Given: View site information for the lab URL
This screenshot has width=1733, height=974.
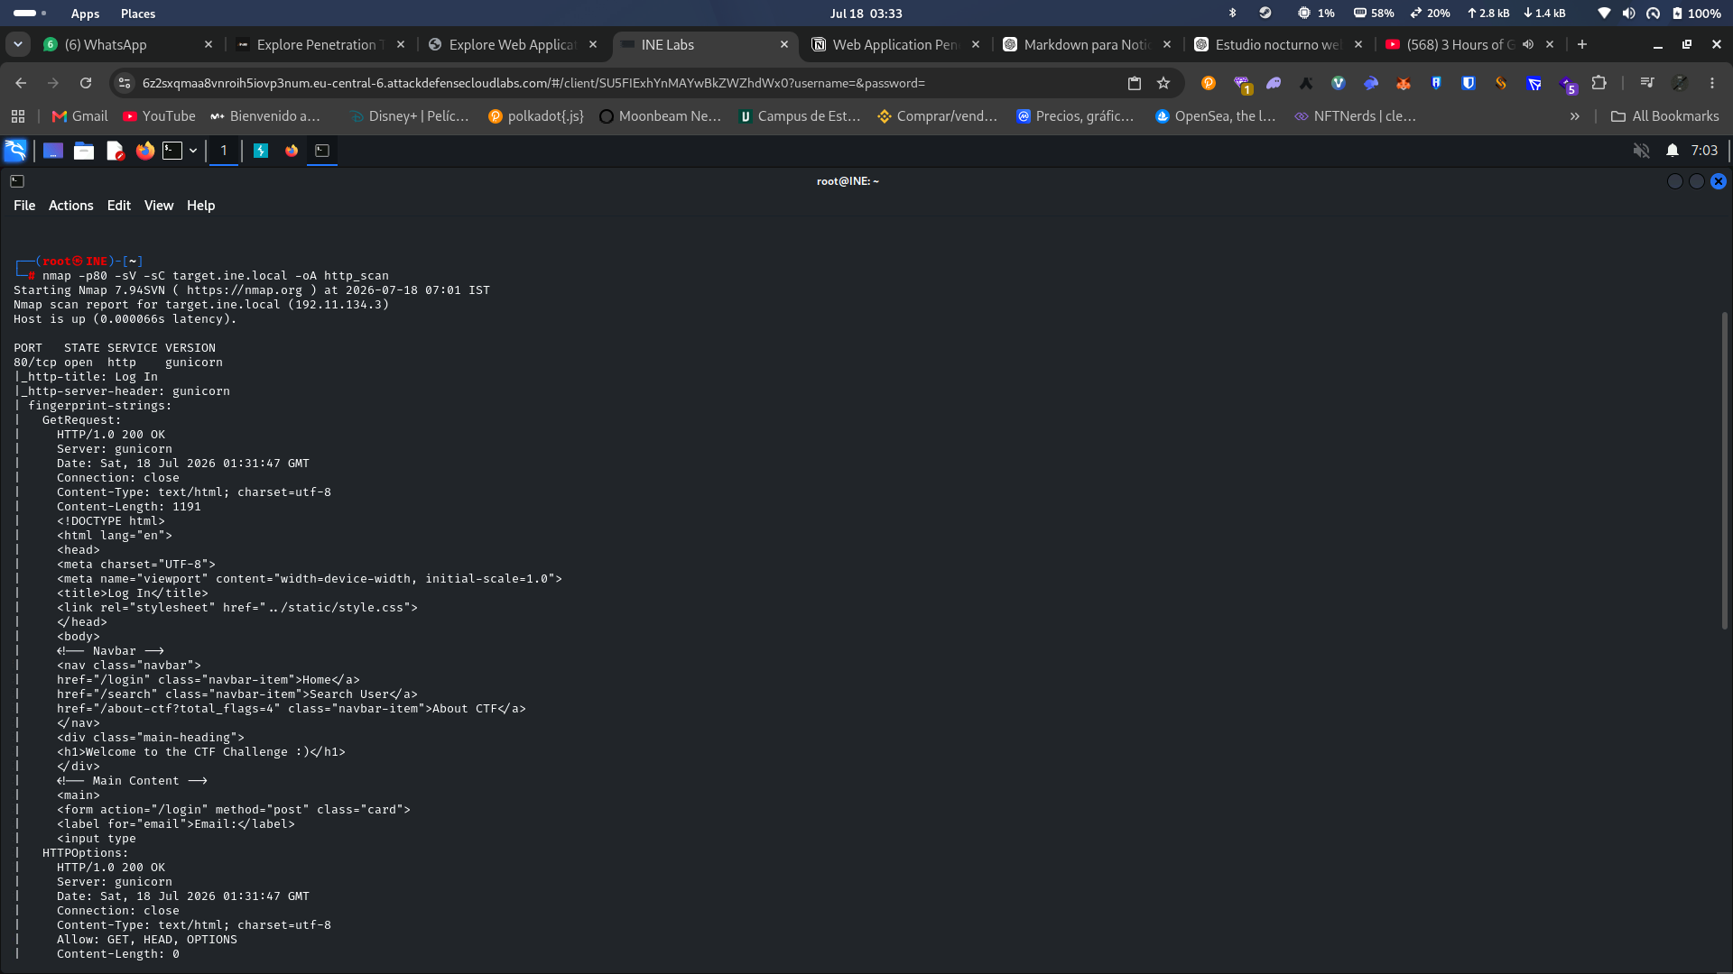Looking at the screenshot, I should 125,83.
